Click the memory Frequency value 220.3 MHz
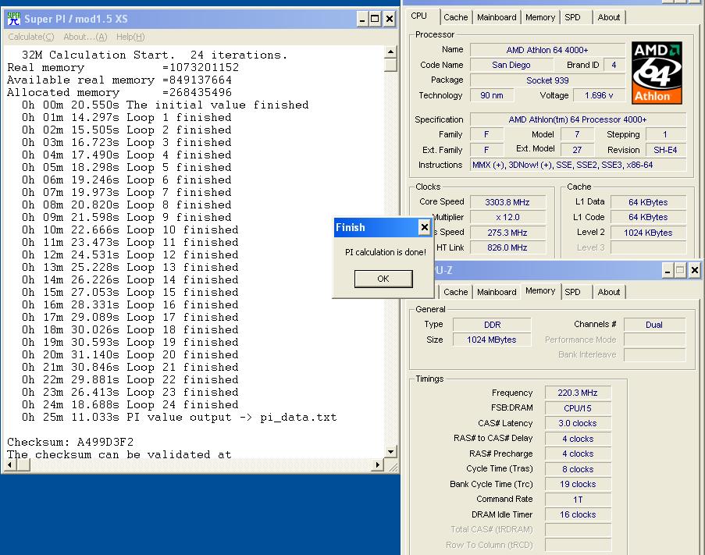This screenshot has width=705, height=555. (x=578, y=393)
